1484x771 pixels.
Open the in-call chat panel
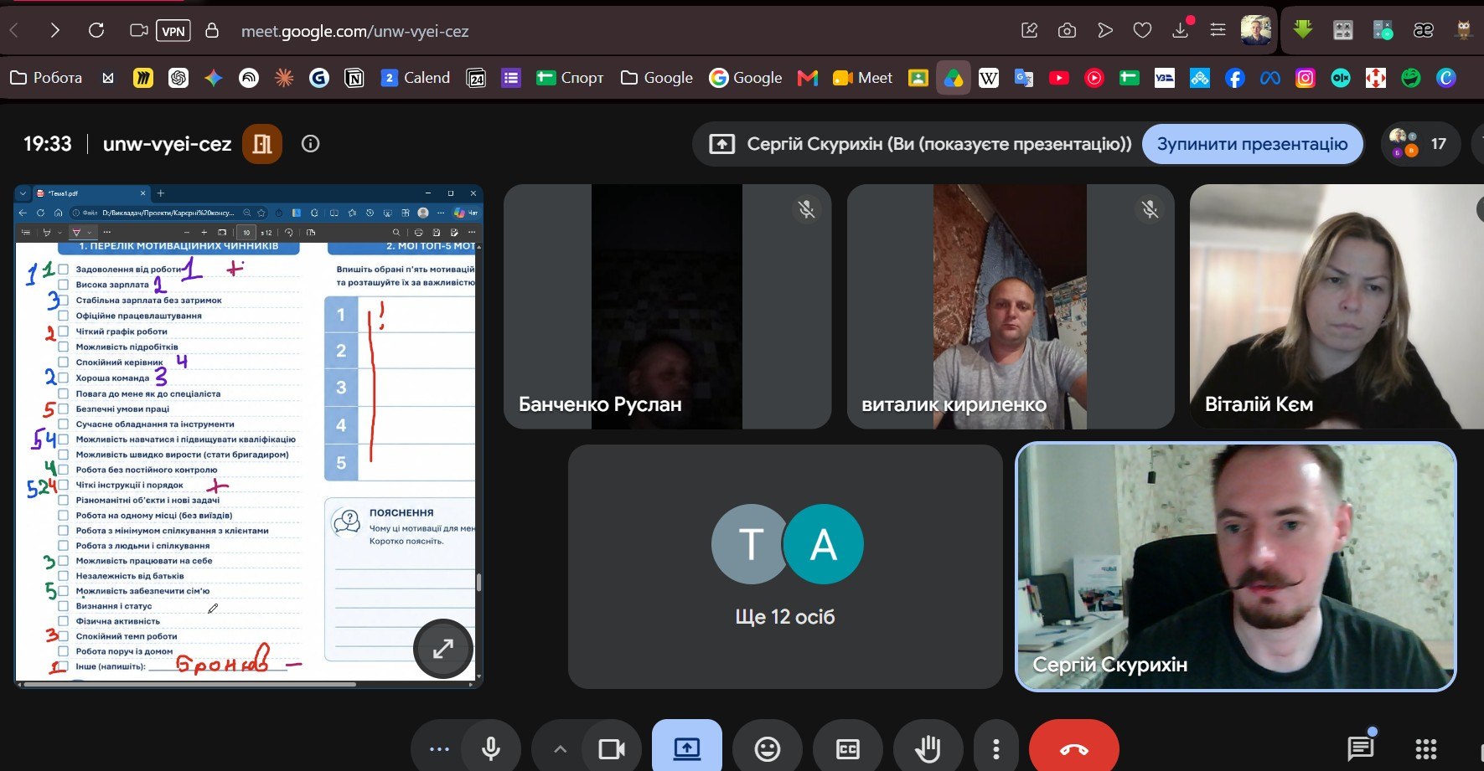(1360, 748)
